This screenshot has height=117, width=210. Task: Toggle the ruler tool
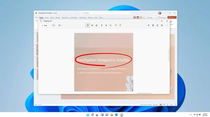coord(102,25)
